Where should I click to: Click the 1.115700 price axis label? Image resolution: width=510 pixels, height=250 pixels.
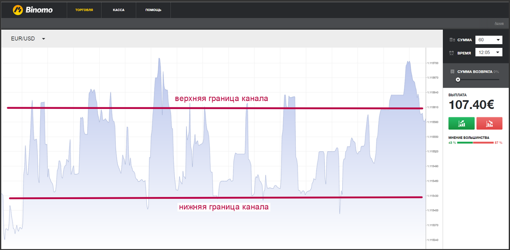point(433,63)
